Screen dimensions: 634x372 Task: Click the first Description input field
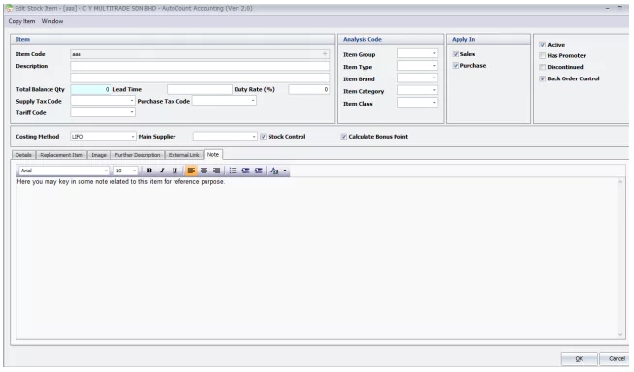click(200, 66)
